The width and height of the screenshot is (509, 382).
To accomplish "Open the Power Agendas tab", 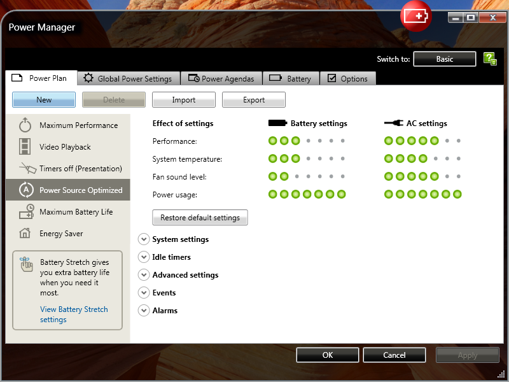I will point(221,79).
